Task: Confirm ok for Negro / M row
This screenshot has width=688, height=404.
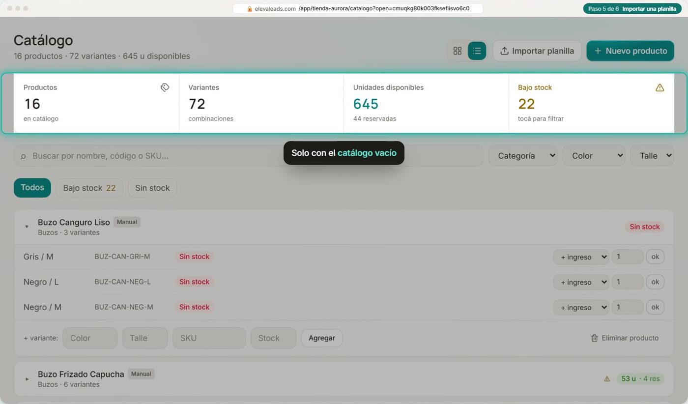Action: (655, 307)
